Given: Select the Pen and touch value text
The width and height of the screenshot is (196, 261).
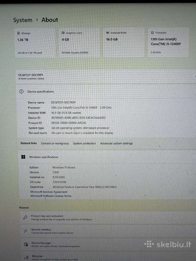Looking at the screenshot, I should point(82,133).
